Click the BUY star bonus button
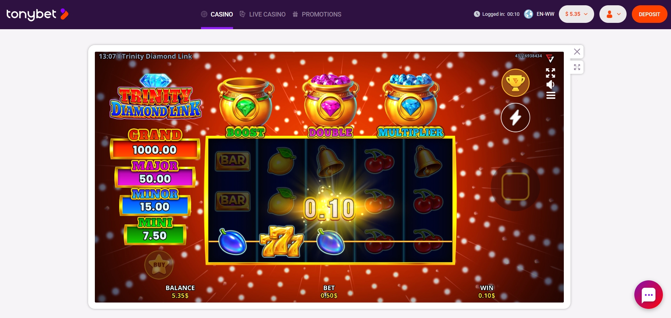Viewport: 671px width, 318px height. 159,265
